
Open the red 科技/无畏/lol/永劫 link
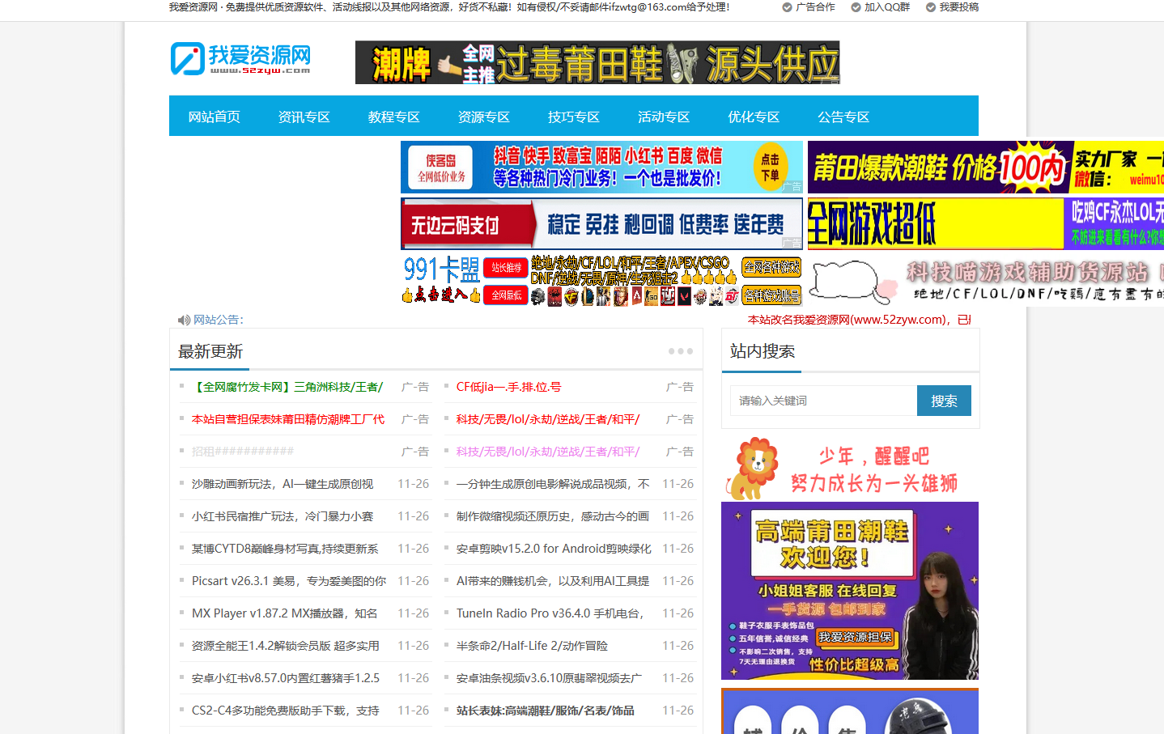point(548,419)
